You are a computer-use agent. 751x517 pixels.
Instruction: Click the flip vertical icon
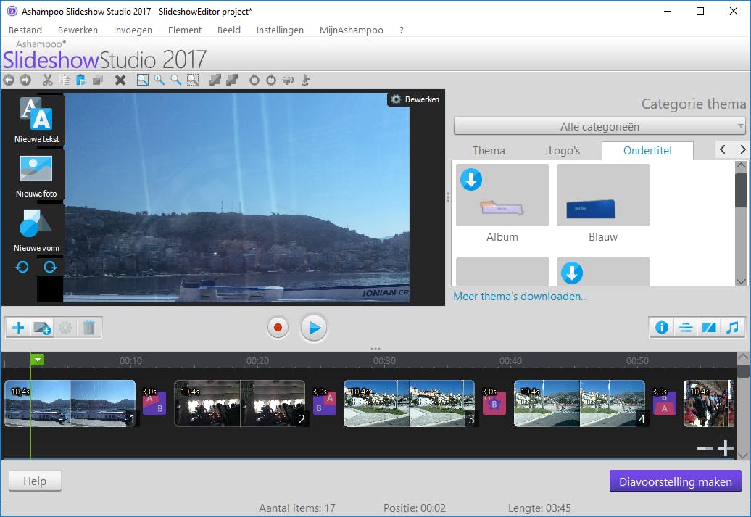[305, 80]
